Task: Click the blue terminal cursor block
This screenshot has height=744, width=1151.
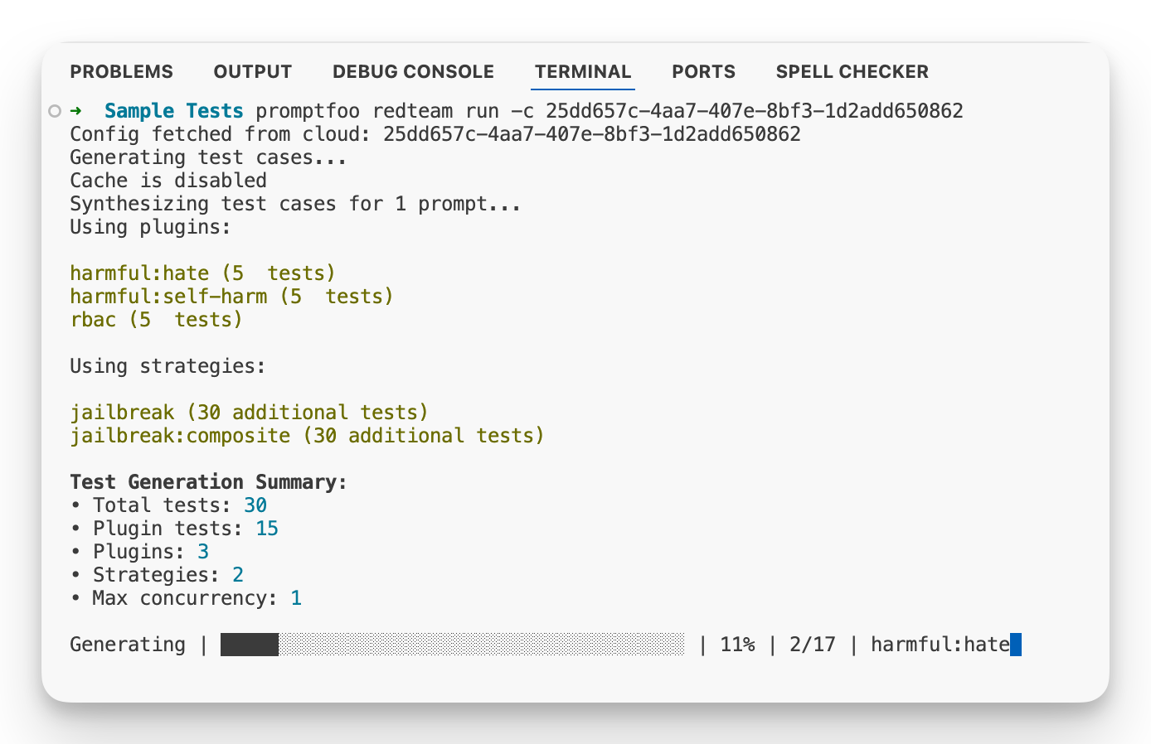Action: (x=1015, y=644)
